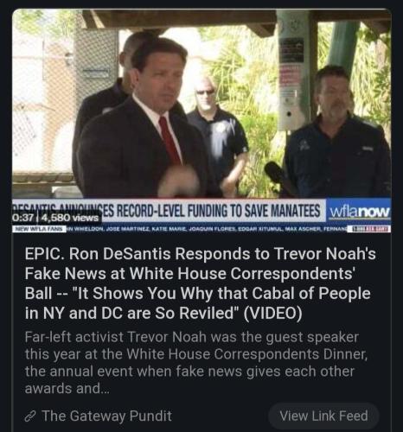This screenshot has height=432, width=403.
Task: Click the microphone shown in the video
Action: click(277, 173)
